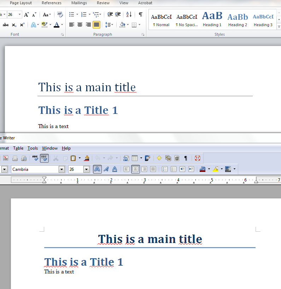Viewport: 281px width, 289px height.
Task: Click Export as PDF icon in Writer
Action: (x=6, y=158)
